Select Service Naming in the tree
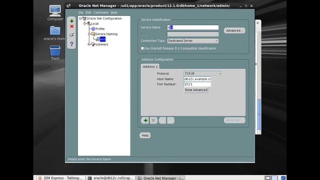Image resolution: width=320 pixels, height=180 pixels. point(106,34)
